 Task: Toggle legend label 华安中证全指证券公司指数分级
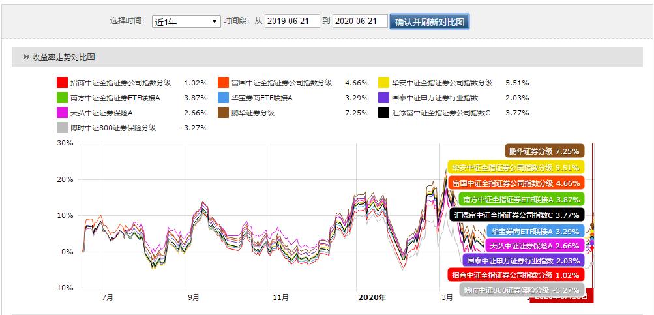click(442, 83)
